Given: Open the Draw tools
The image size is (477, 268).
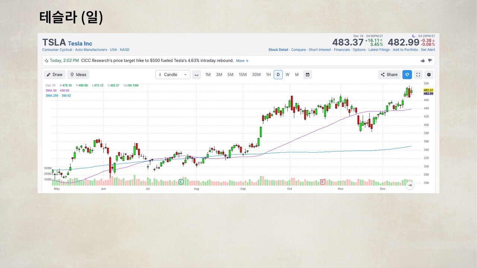Looking at the screenshot, I should (54, 74).
